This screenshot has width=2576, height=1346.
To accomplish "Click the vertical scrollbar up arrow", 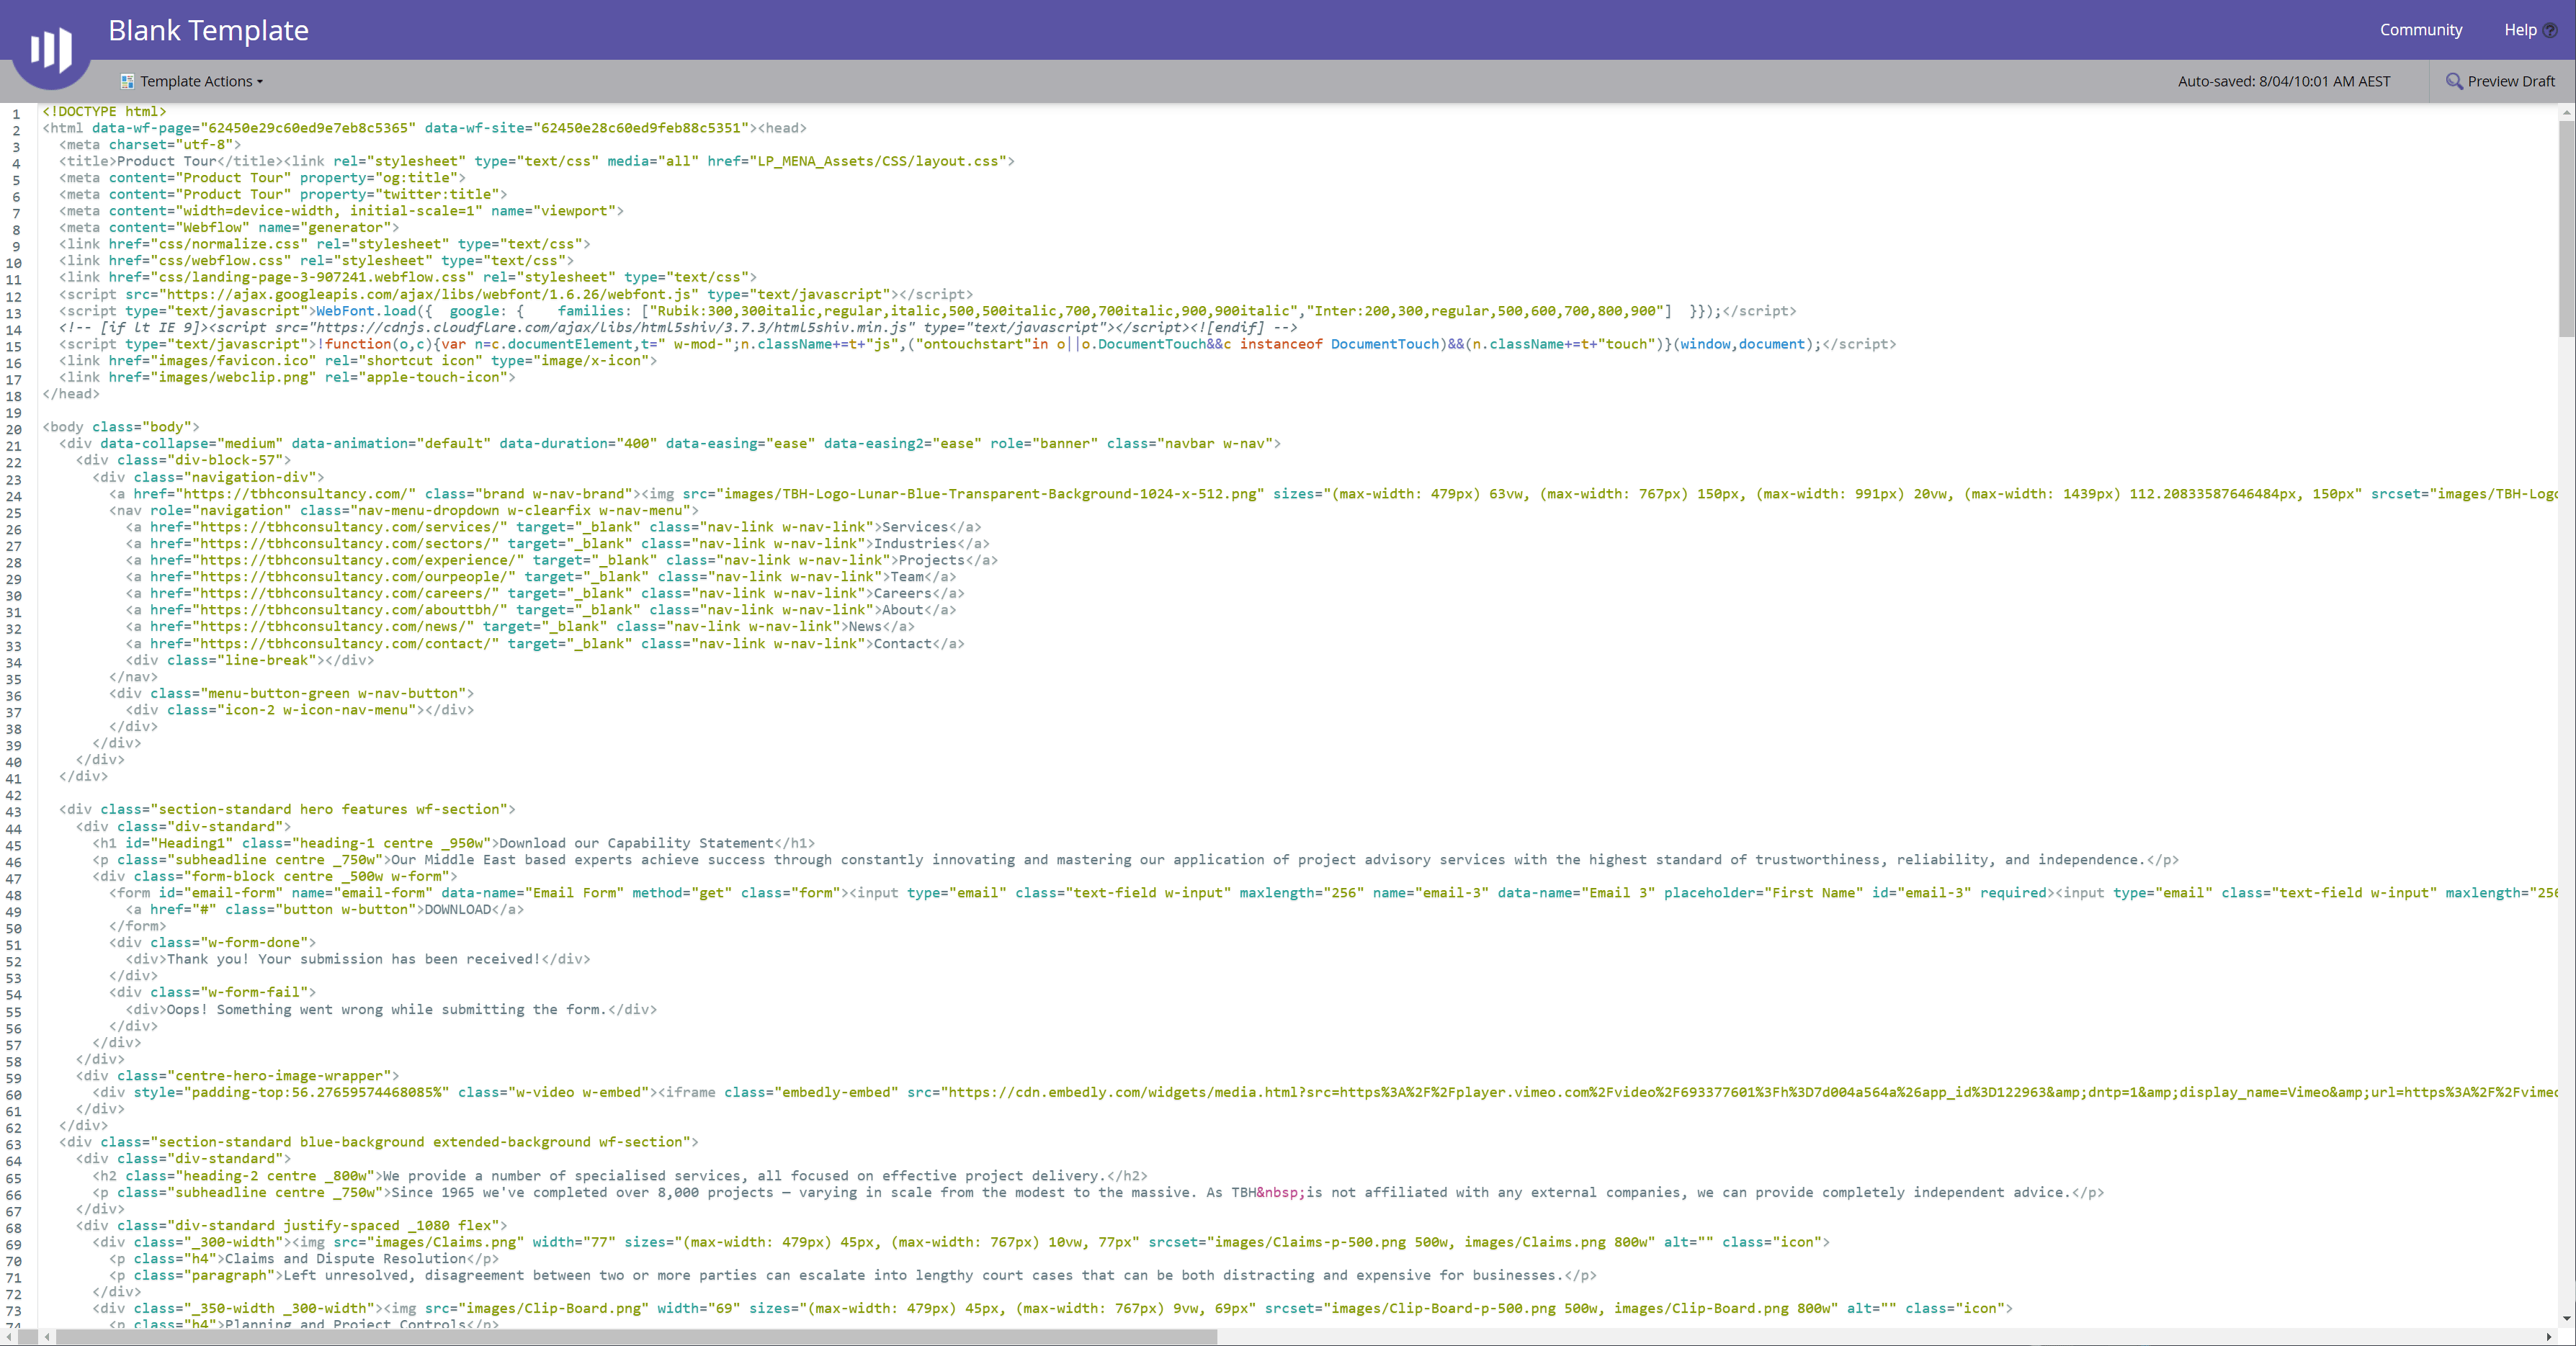I will [2566, 113].
